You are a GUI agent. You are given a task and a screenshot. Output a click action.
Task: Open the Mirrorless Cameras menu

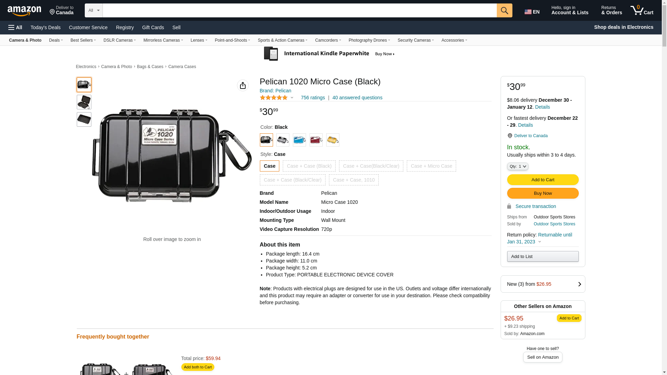point(163,40)
